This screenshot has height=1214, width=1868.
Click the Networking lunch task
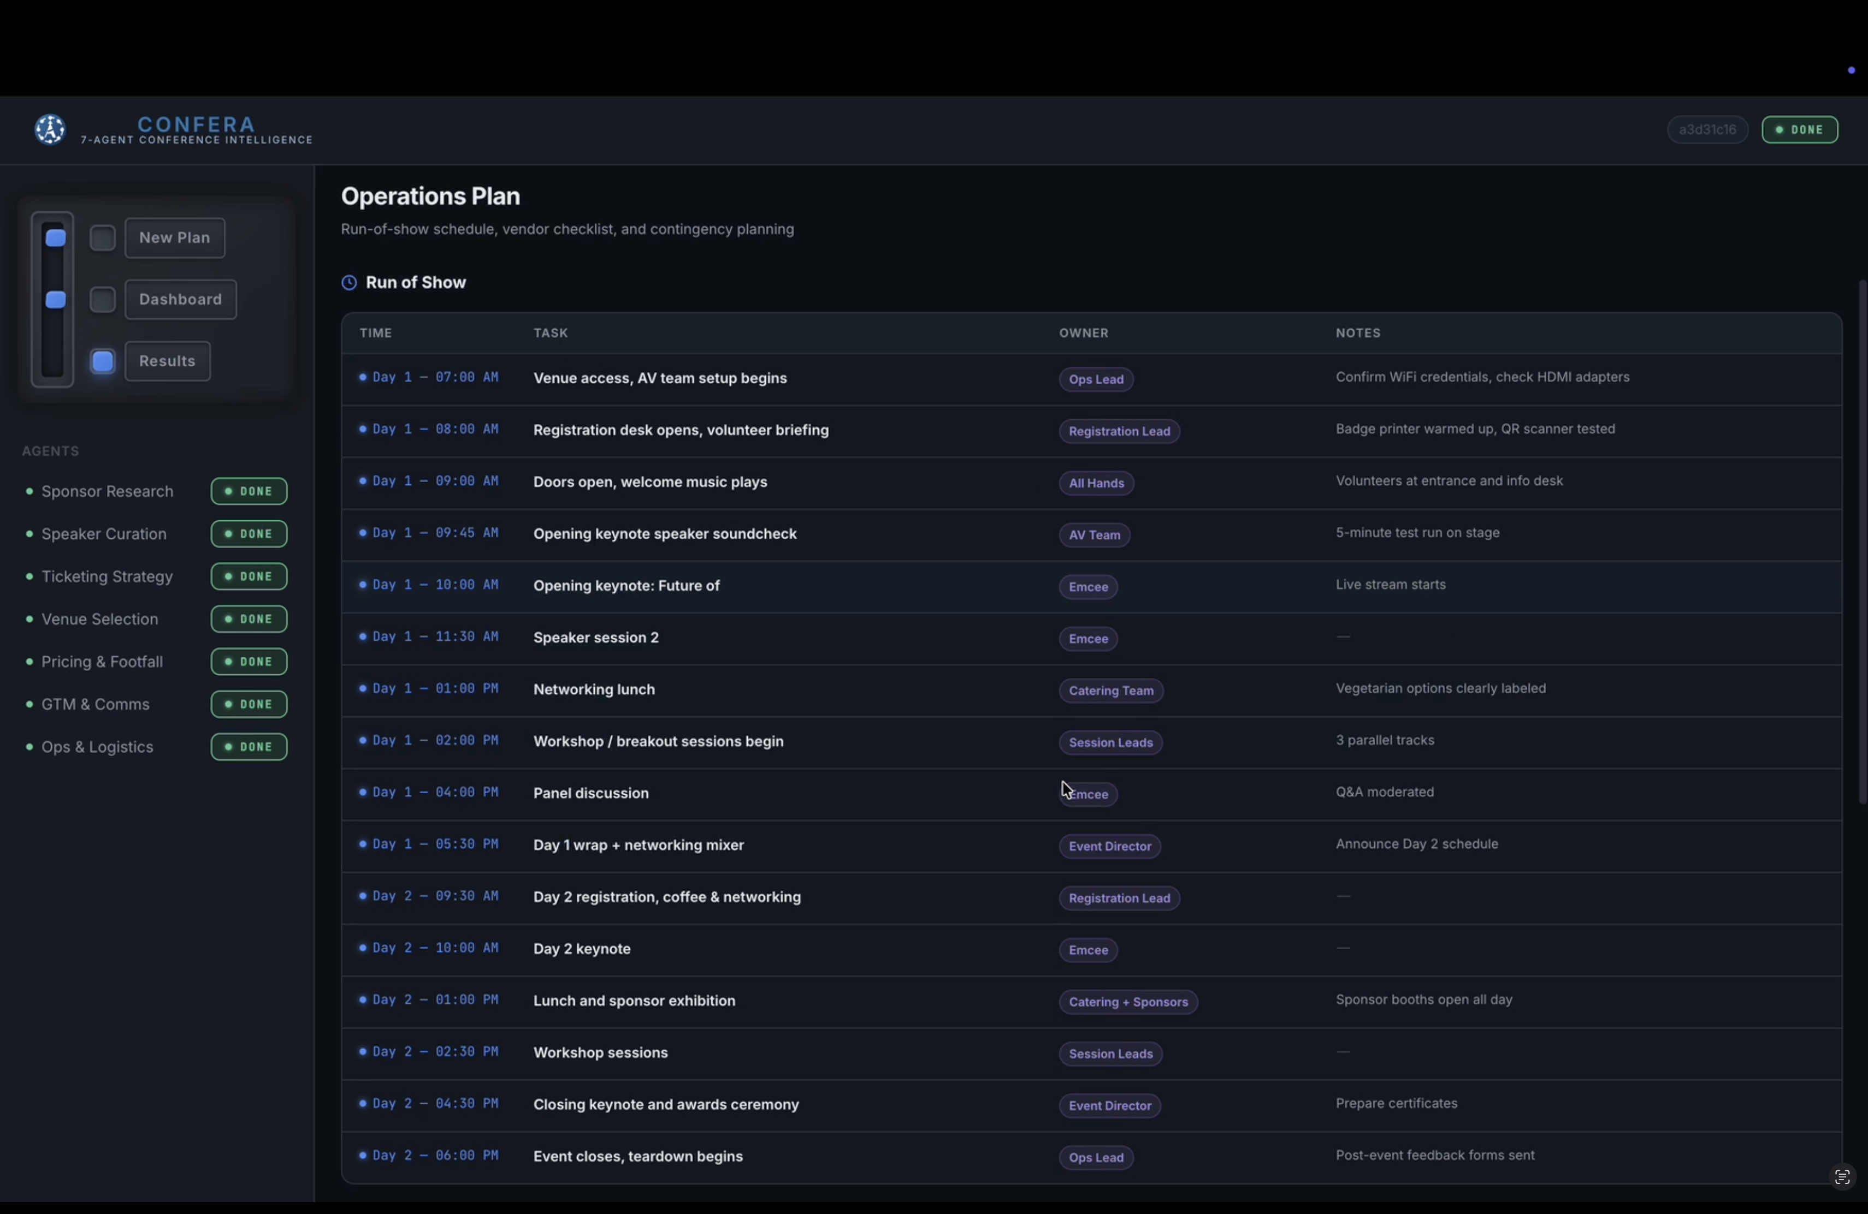(594, 690)
